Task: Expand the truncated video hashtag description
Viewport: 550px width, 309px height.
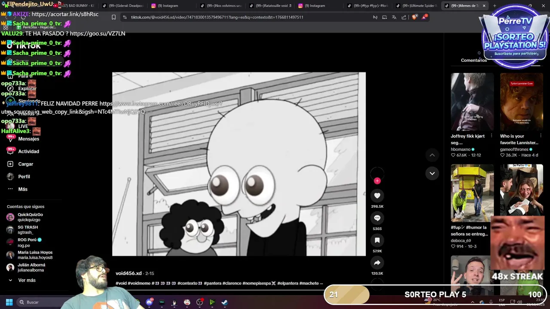Action: [321, 283]
